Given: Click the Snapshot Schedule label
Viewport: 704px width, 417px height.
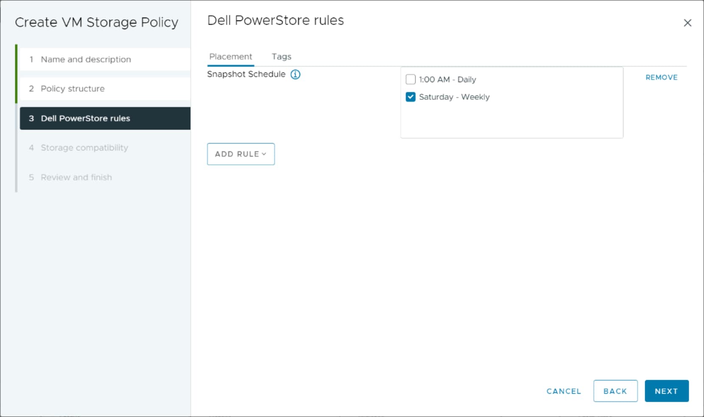Looking at the screenshot, I should click(x=246, y=74).
